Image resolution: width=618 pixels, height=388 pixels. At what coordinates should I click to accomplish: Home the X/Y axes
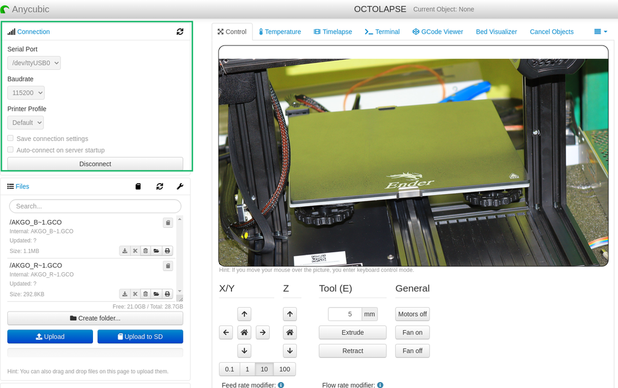tap(244, 332)
